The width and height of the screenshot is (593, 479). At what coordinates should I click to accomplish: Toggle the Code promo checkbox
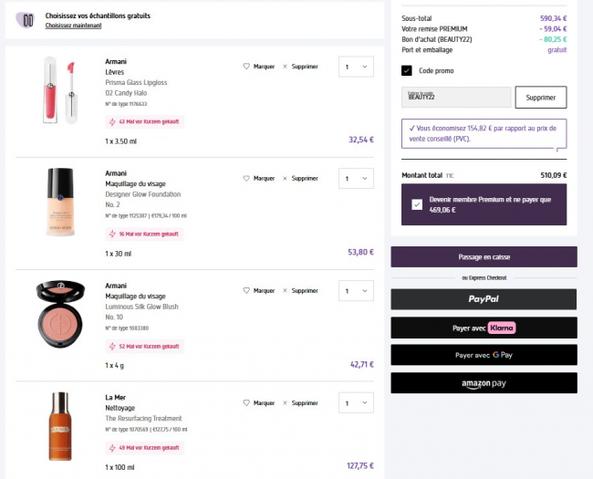[407, 70]
